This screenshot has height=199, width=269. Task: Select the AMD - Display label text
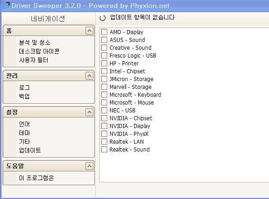click(x=127, y=32)
